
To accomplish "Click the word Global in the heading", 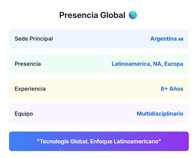I will click(x=113, y=15).
